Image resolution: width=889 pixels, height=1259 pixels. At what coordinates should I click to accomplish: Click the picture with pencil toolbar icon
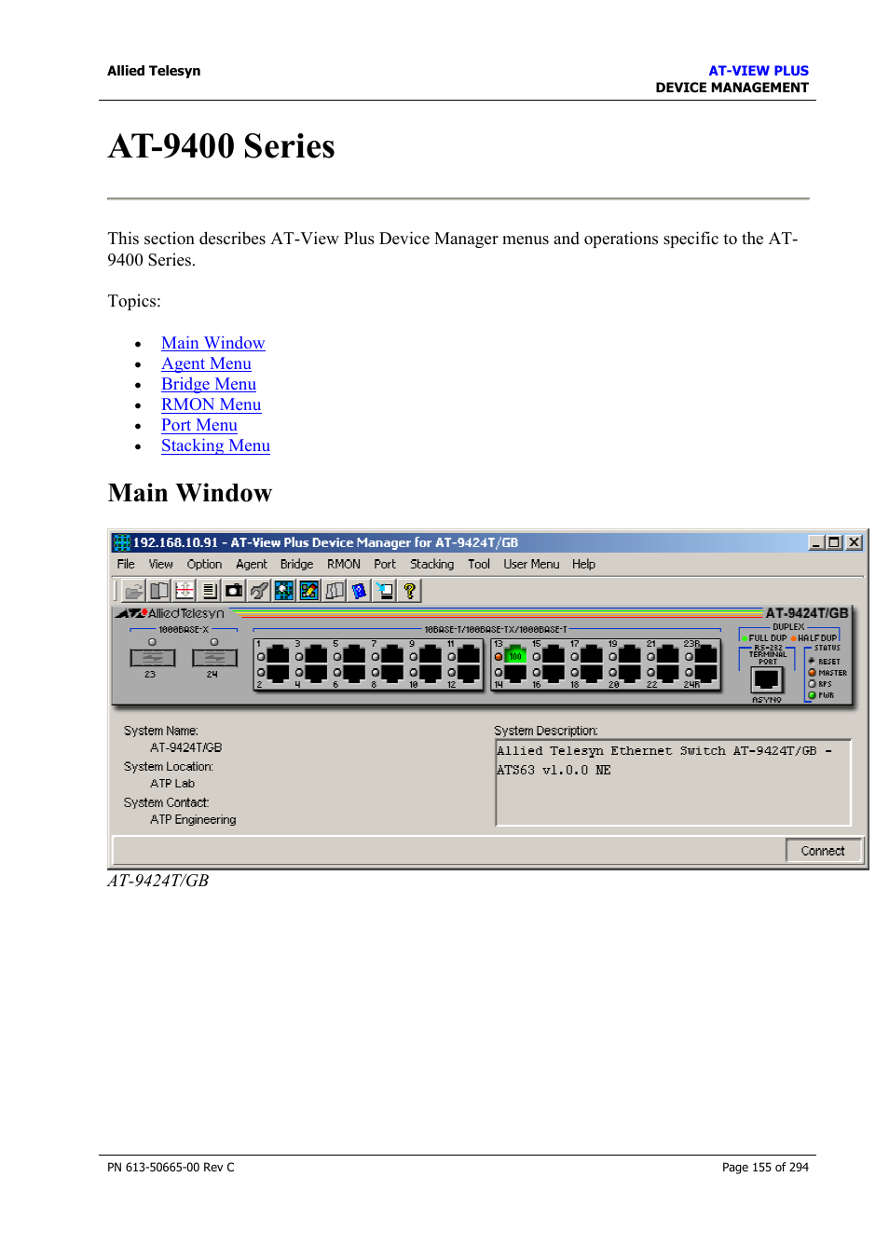[x=309, y=591]
